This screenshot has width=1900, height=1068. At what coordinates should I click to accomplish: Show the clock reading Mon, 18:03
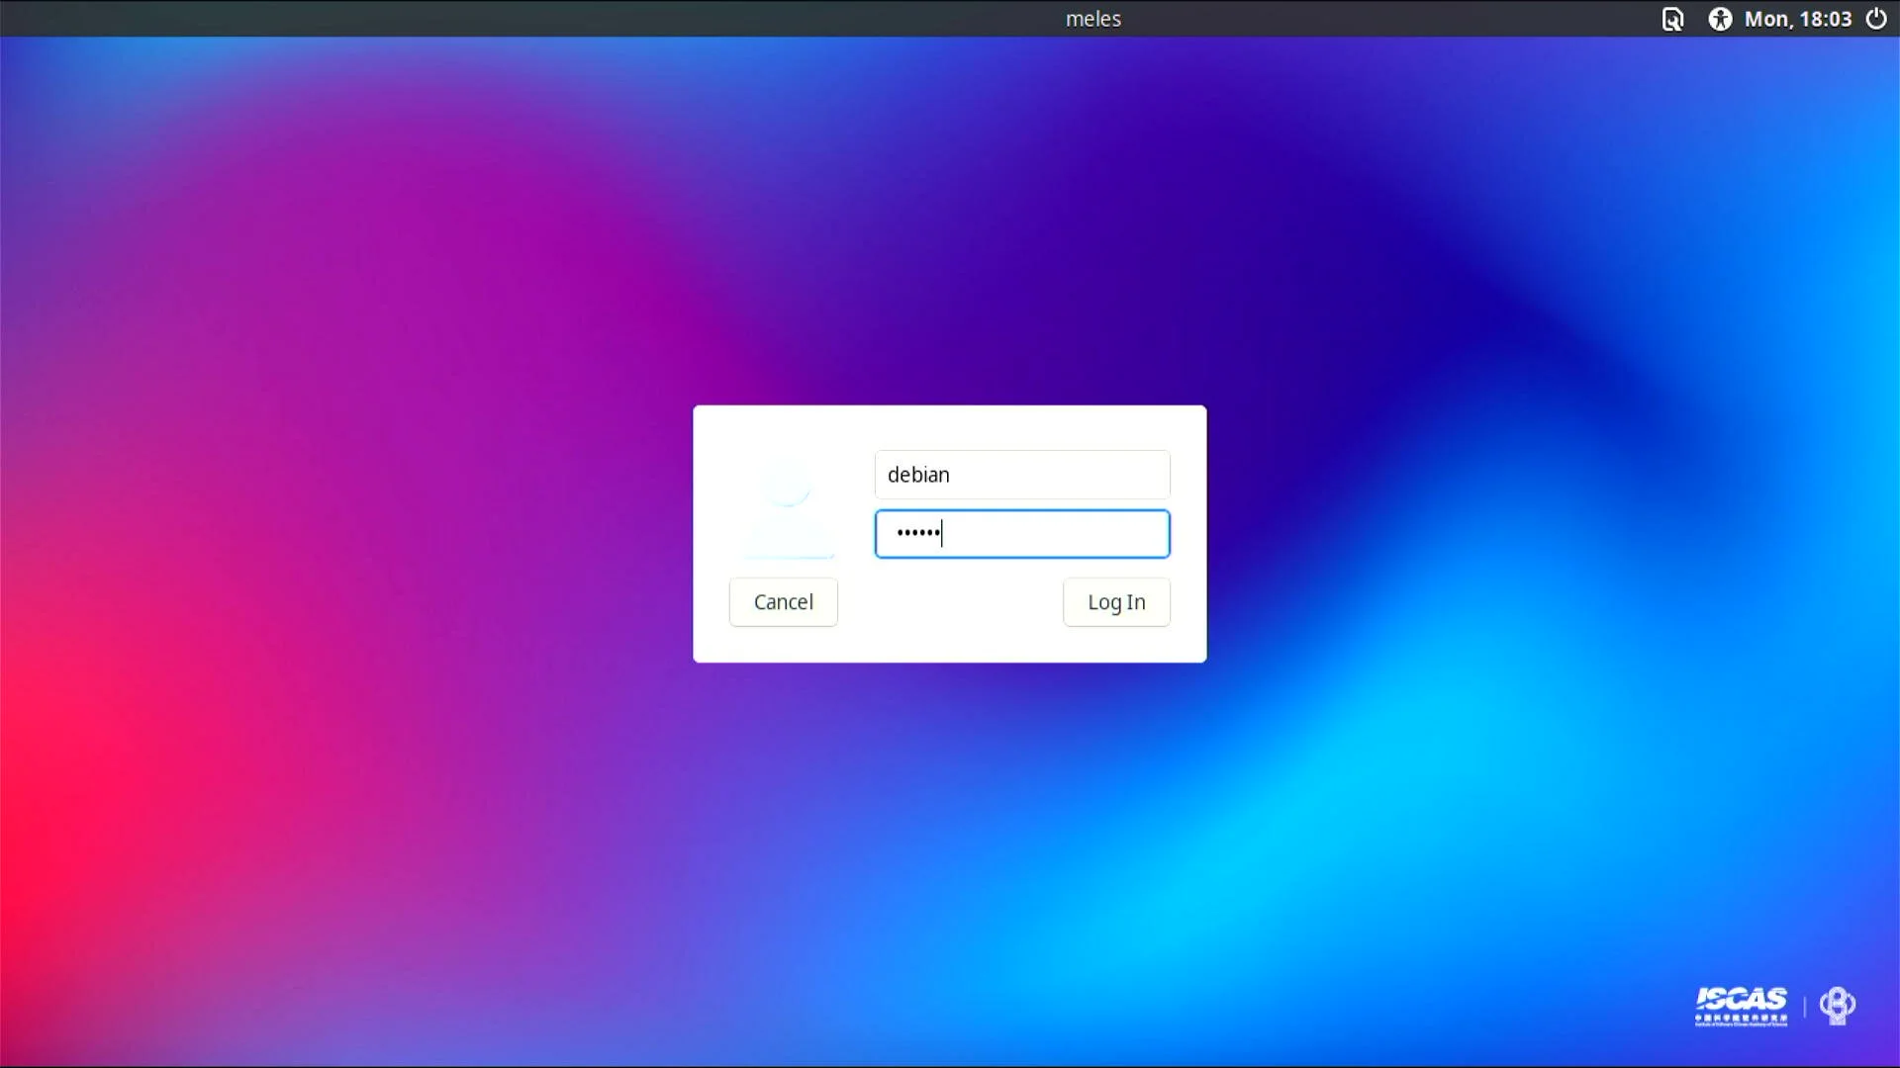pyautogui.click(x=1798, y=19)
